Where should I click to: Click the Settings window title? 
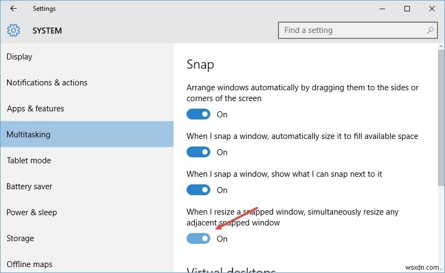[44, 9]
